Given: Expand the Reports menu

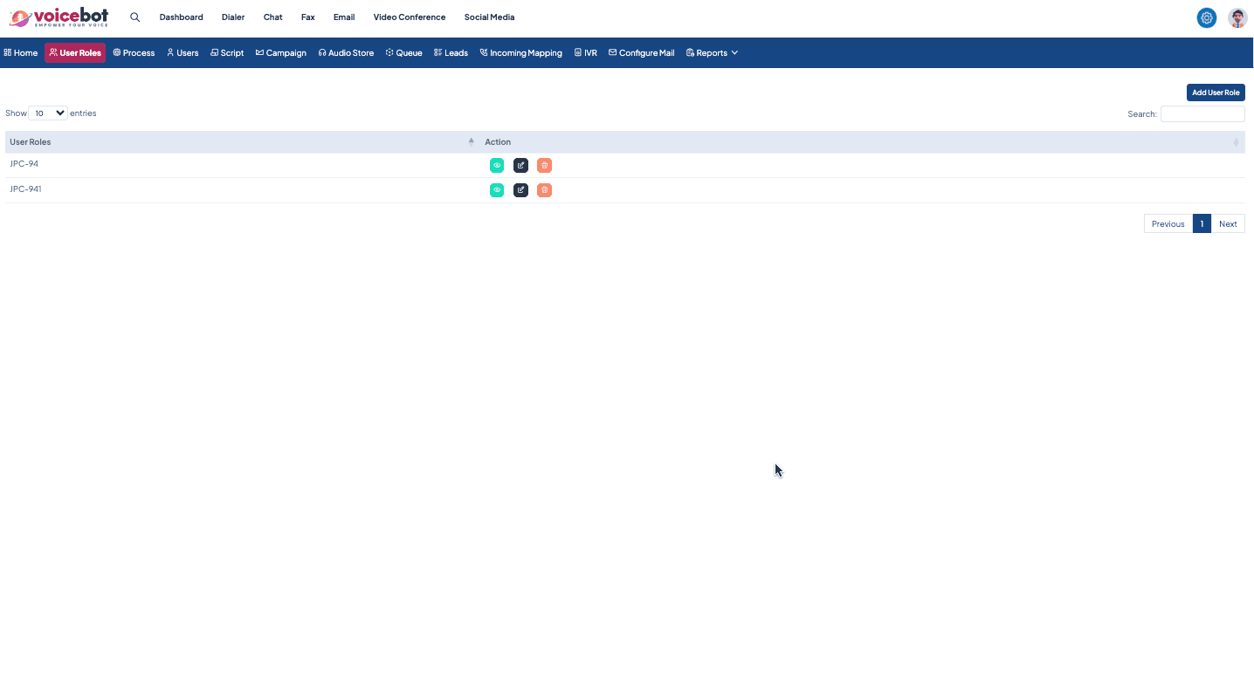Looking at the screenshot, I should point(712,53).
